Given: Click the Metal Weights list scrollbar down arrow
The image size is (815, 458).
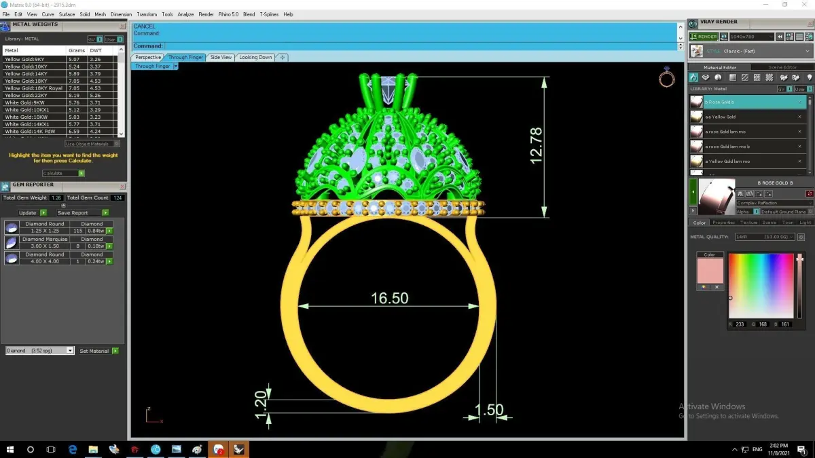Looking at the screenshot, I should coord(122,134).
